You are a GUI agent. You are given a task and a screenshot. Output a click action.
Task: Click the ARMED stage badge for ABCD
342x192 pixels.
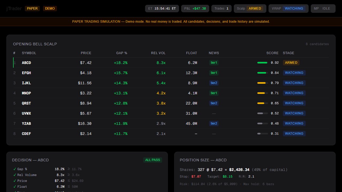291,63
